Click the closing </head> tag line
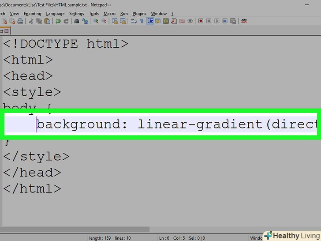This screenshot has height=241, width=321. pyautogui.click(x=32, y=173)
